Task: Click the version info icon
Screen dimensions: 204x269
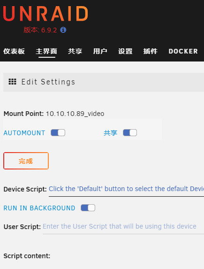Action: coord(63,30)
